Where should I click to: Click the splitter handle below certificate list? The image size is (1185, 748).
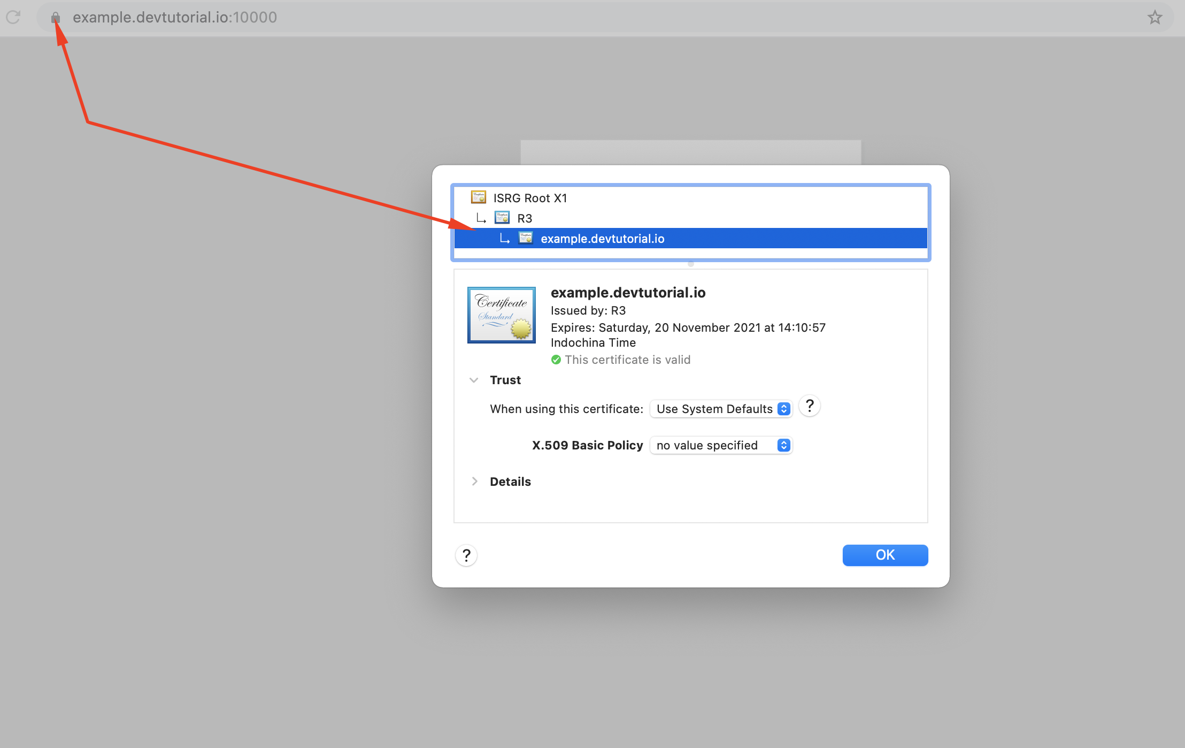click(690, 264)
